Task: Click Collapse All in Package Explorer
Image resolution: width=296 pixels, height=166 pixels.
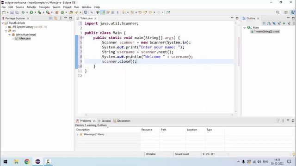Action: tap(50, 18)
